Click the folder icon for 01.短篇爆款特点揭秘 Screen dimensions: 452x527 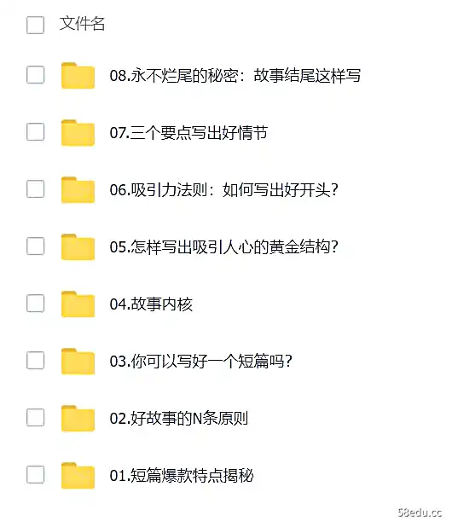tap(78, 476)
